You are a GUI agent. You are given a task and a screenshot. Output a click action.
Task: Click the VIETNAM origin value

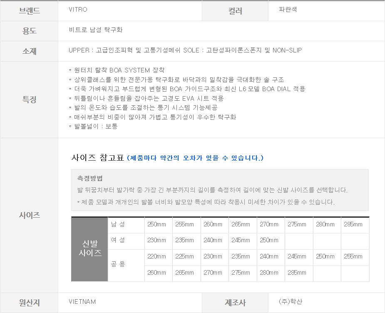click(82, 301)
